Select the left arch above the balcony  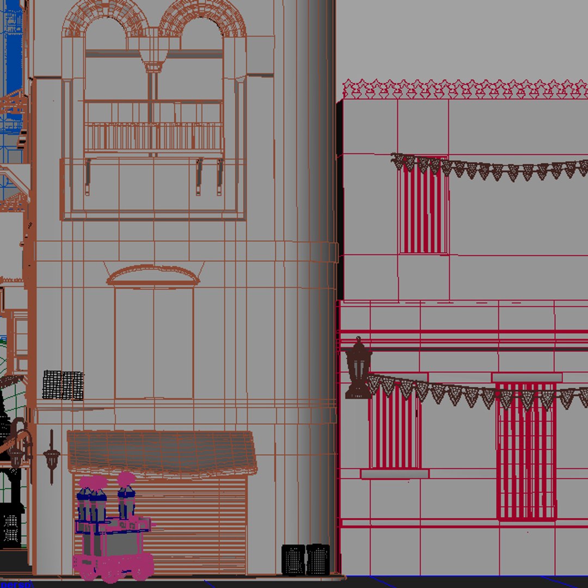click(105, 19)
